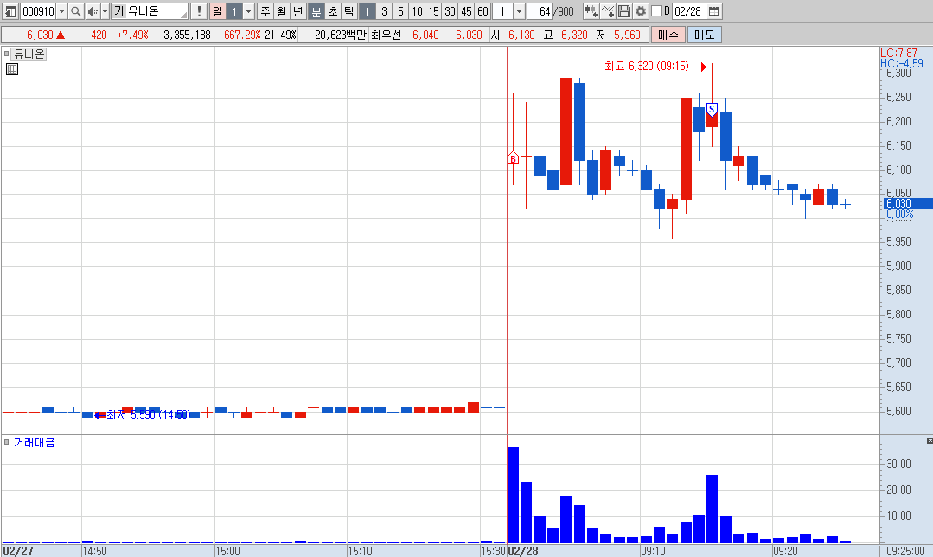Click the speaker sound alert icon
933x557 pixels.
point(93,11)
